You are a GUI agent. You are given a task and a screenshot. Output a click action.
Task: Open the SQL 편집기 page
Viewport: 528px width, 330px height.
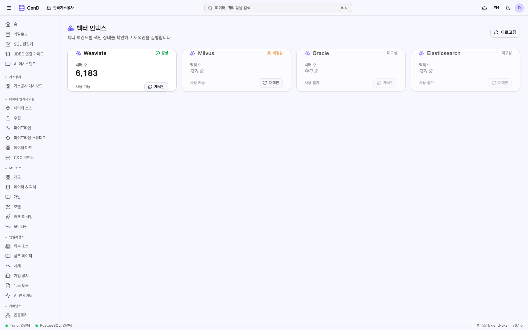point(30,44)
